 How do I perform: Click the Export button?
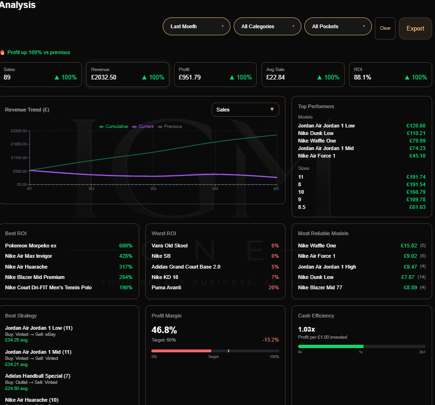[x=415, y=28]
